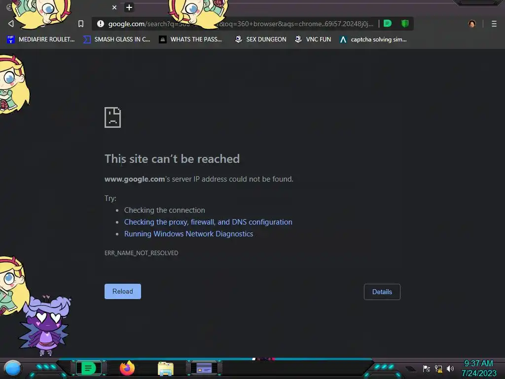Open the VNC FUN bookmark
The height and width of the screenshot is (379, 505).
pyautogui.click(x=313, y=39)
